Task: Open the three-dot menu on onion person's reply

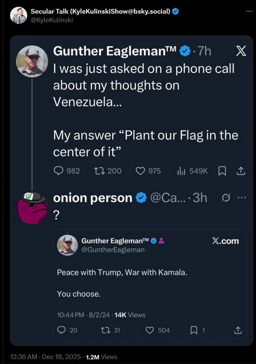Action: click(242, 198)
